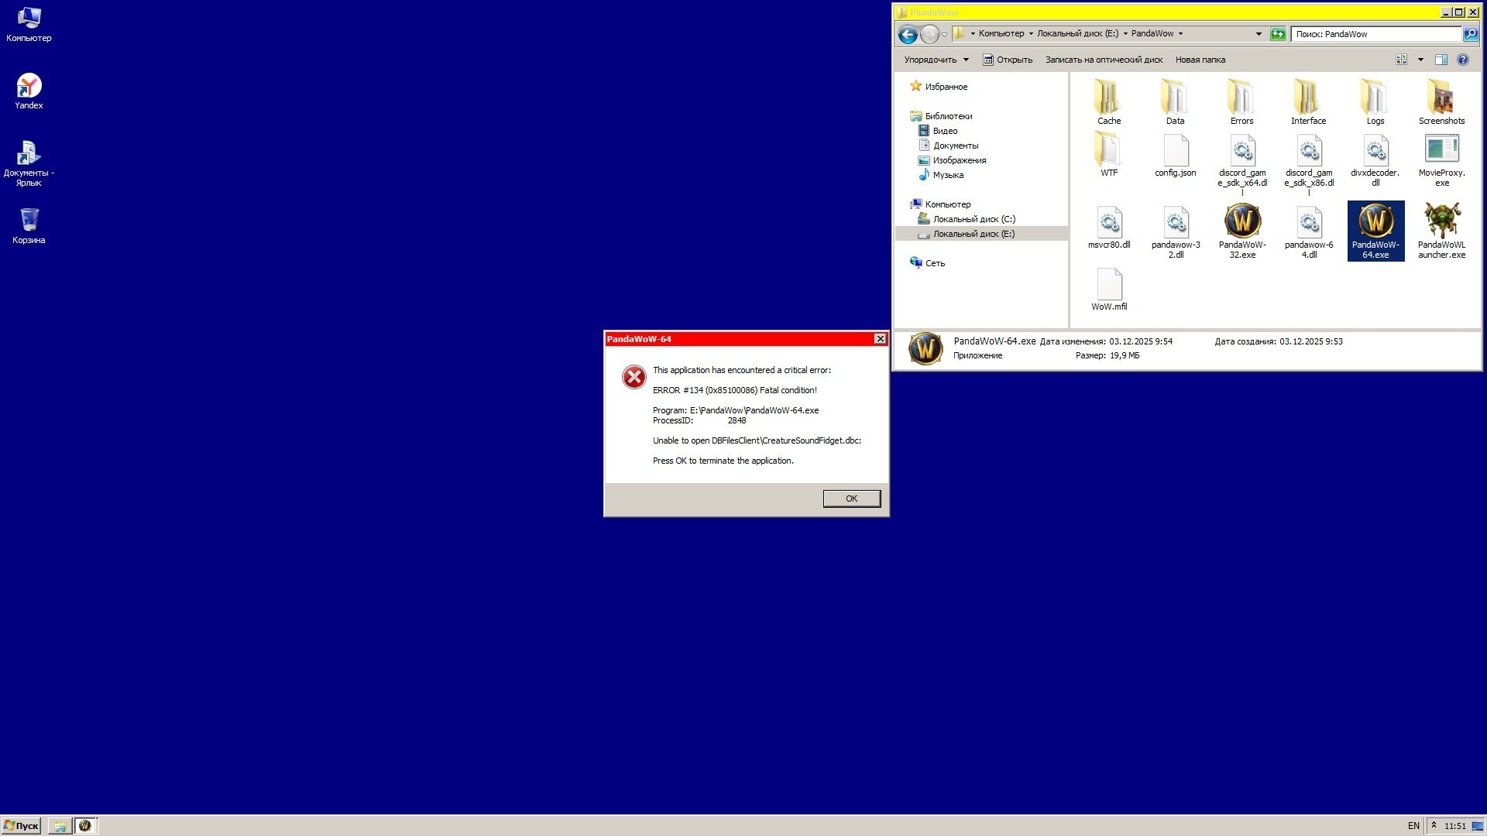Click the Explorer help question mark icon
Viewport: 1487px width, 836px height.
1463,60
